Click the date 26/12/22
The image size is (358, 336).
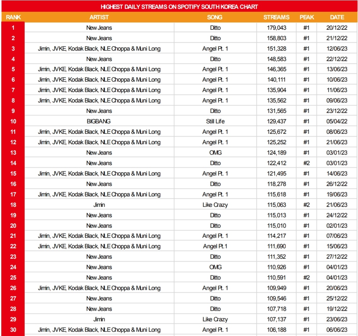coord(337,184)
